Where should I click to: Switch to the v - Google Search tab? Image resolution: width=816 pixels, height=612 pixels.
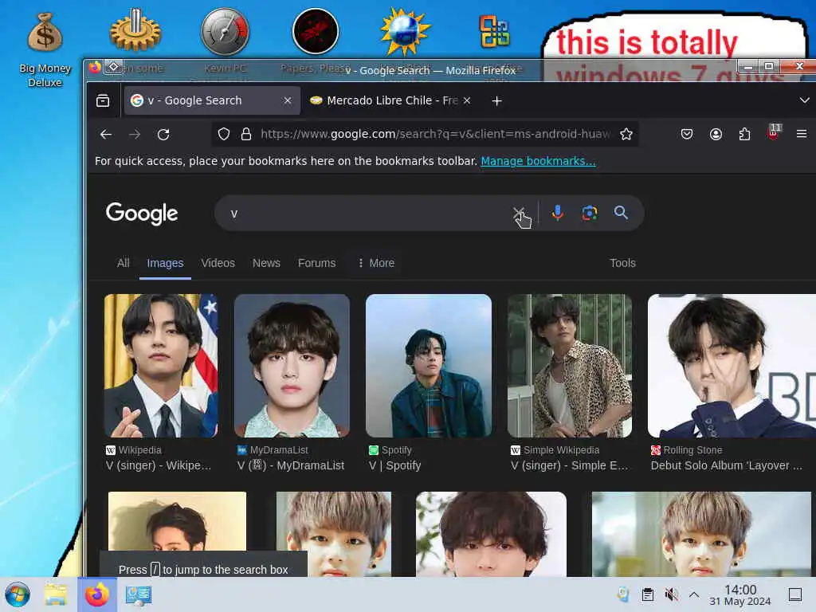[x=212, y=100]
